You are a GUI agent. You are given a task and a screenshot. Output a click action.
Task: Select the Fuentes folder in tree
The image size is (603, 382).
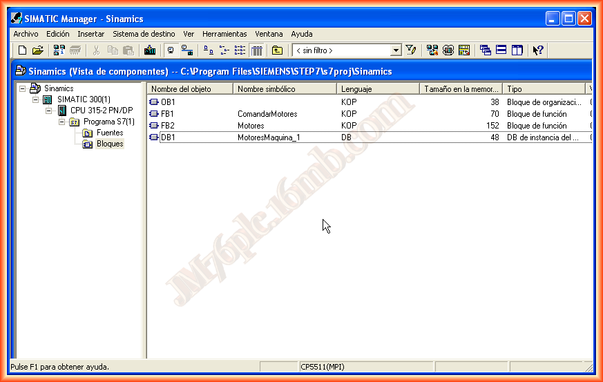point(109,133)
